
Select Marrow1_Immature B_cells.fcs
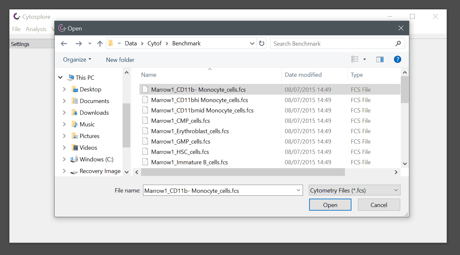[x=190, y=162]
